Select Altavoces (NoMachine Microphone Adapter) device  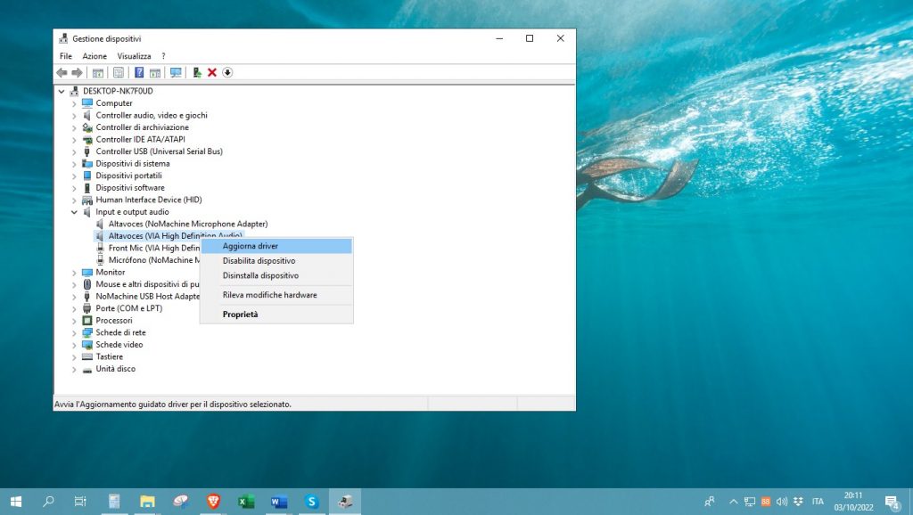point(187,224)
